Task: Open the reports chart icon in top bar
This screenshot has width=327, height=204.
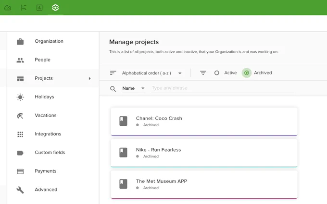Action: [39, 8]
